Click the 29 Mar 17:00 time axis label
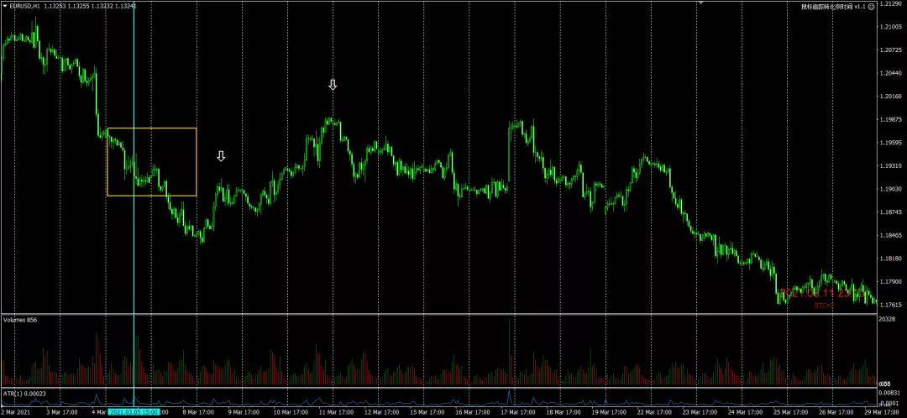The width and height of the screenshot is (907, 418). coord(880,413)
